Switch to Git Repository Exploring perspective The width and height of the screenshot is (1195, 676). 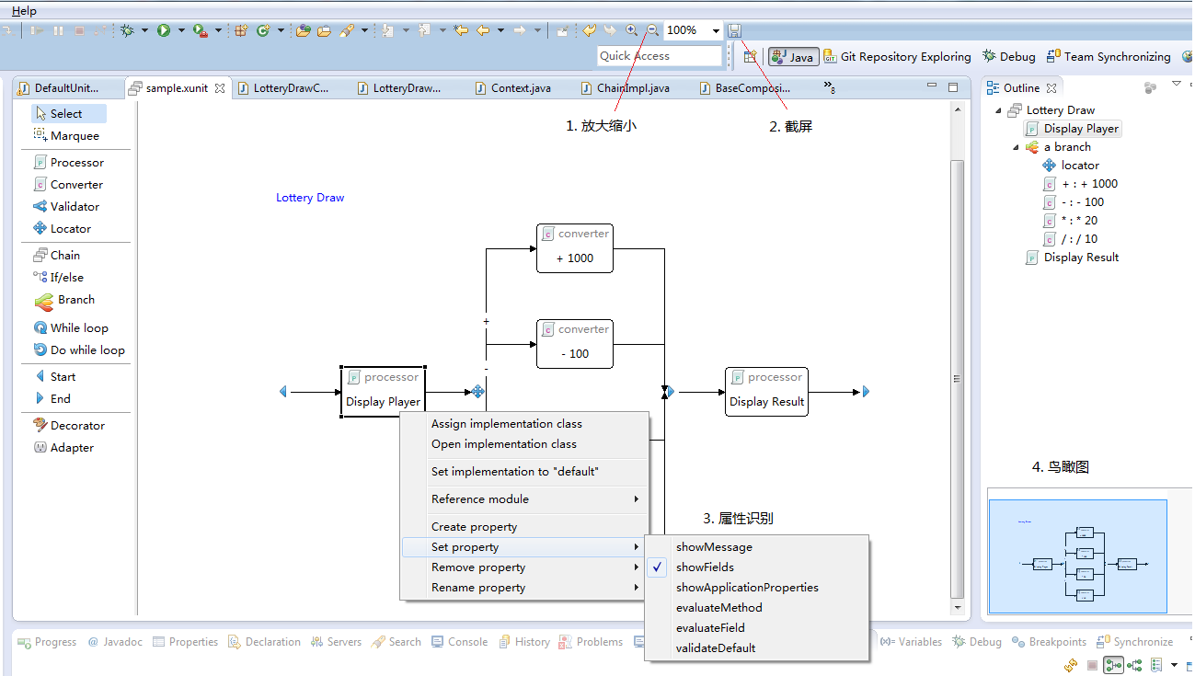pos(897,56)
